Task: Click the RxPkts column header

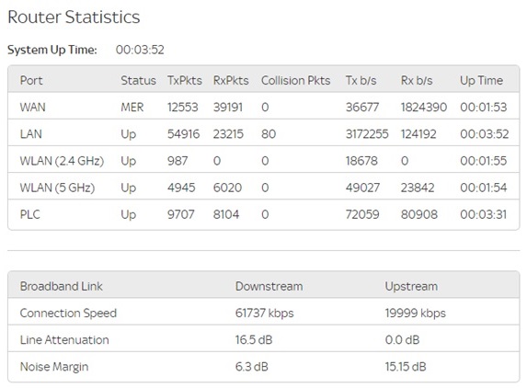Action: (231, 80)
